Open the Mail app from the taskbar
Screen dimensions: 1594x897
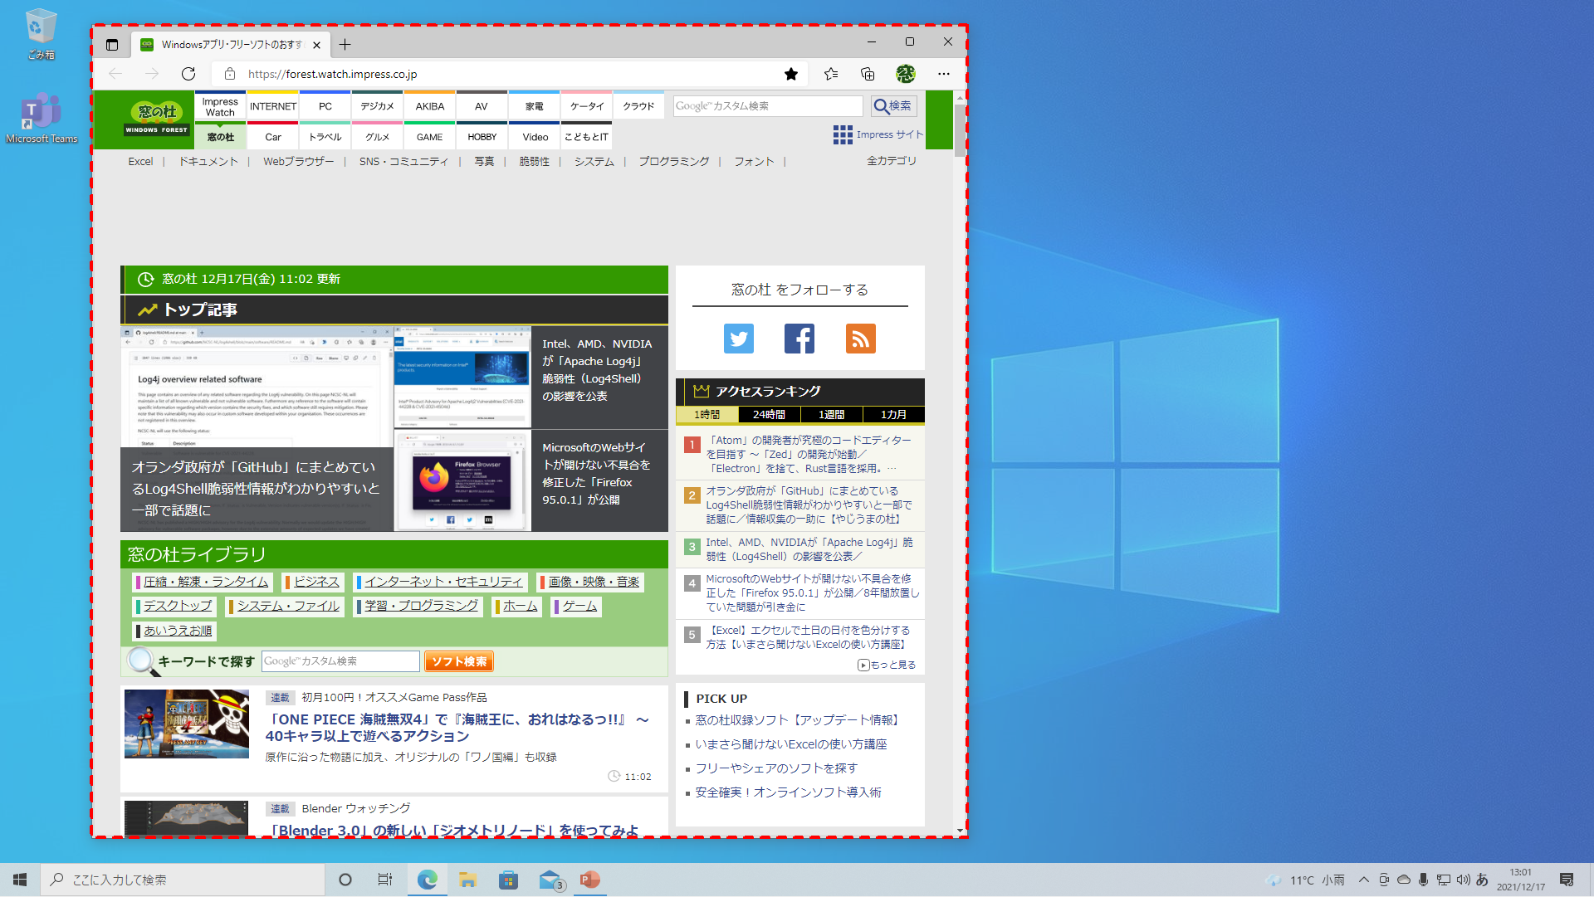tap(550, 880)
